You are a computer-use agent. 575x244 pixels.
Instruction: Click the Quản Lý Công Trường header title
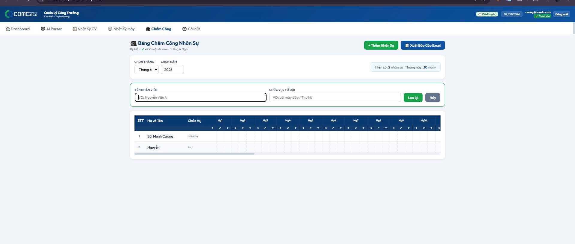pos(61,13)
